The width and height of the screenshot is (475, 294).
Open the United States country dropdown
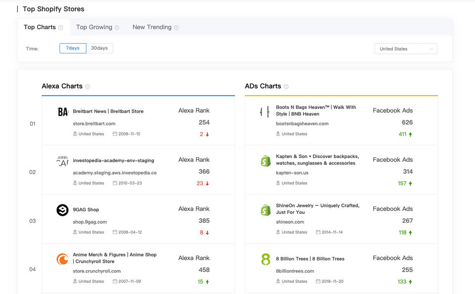click(x=406, y=49)
